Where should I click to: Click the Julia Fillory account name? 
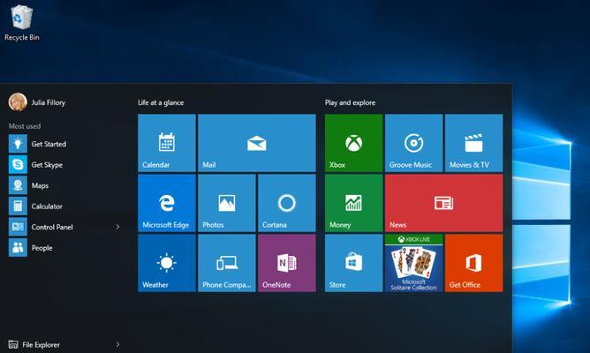(49, 102)
